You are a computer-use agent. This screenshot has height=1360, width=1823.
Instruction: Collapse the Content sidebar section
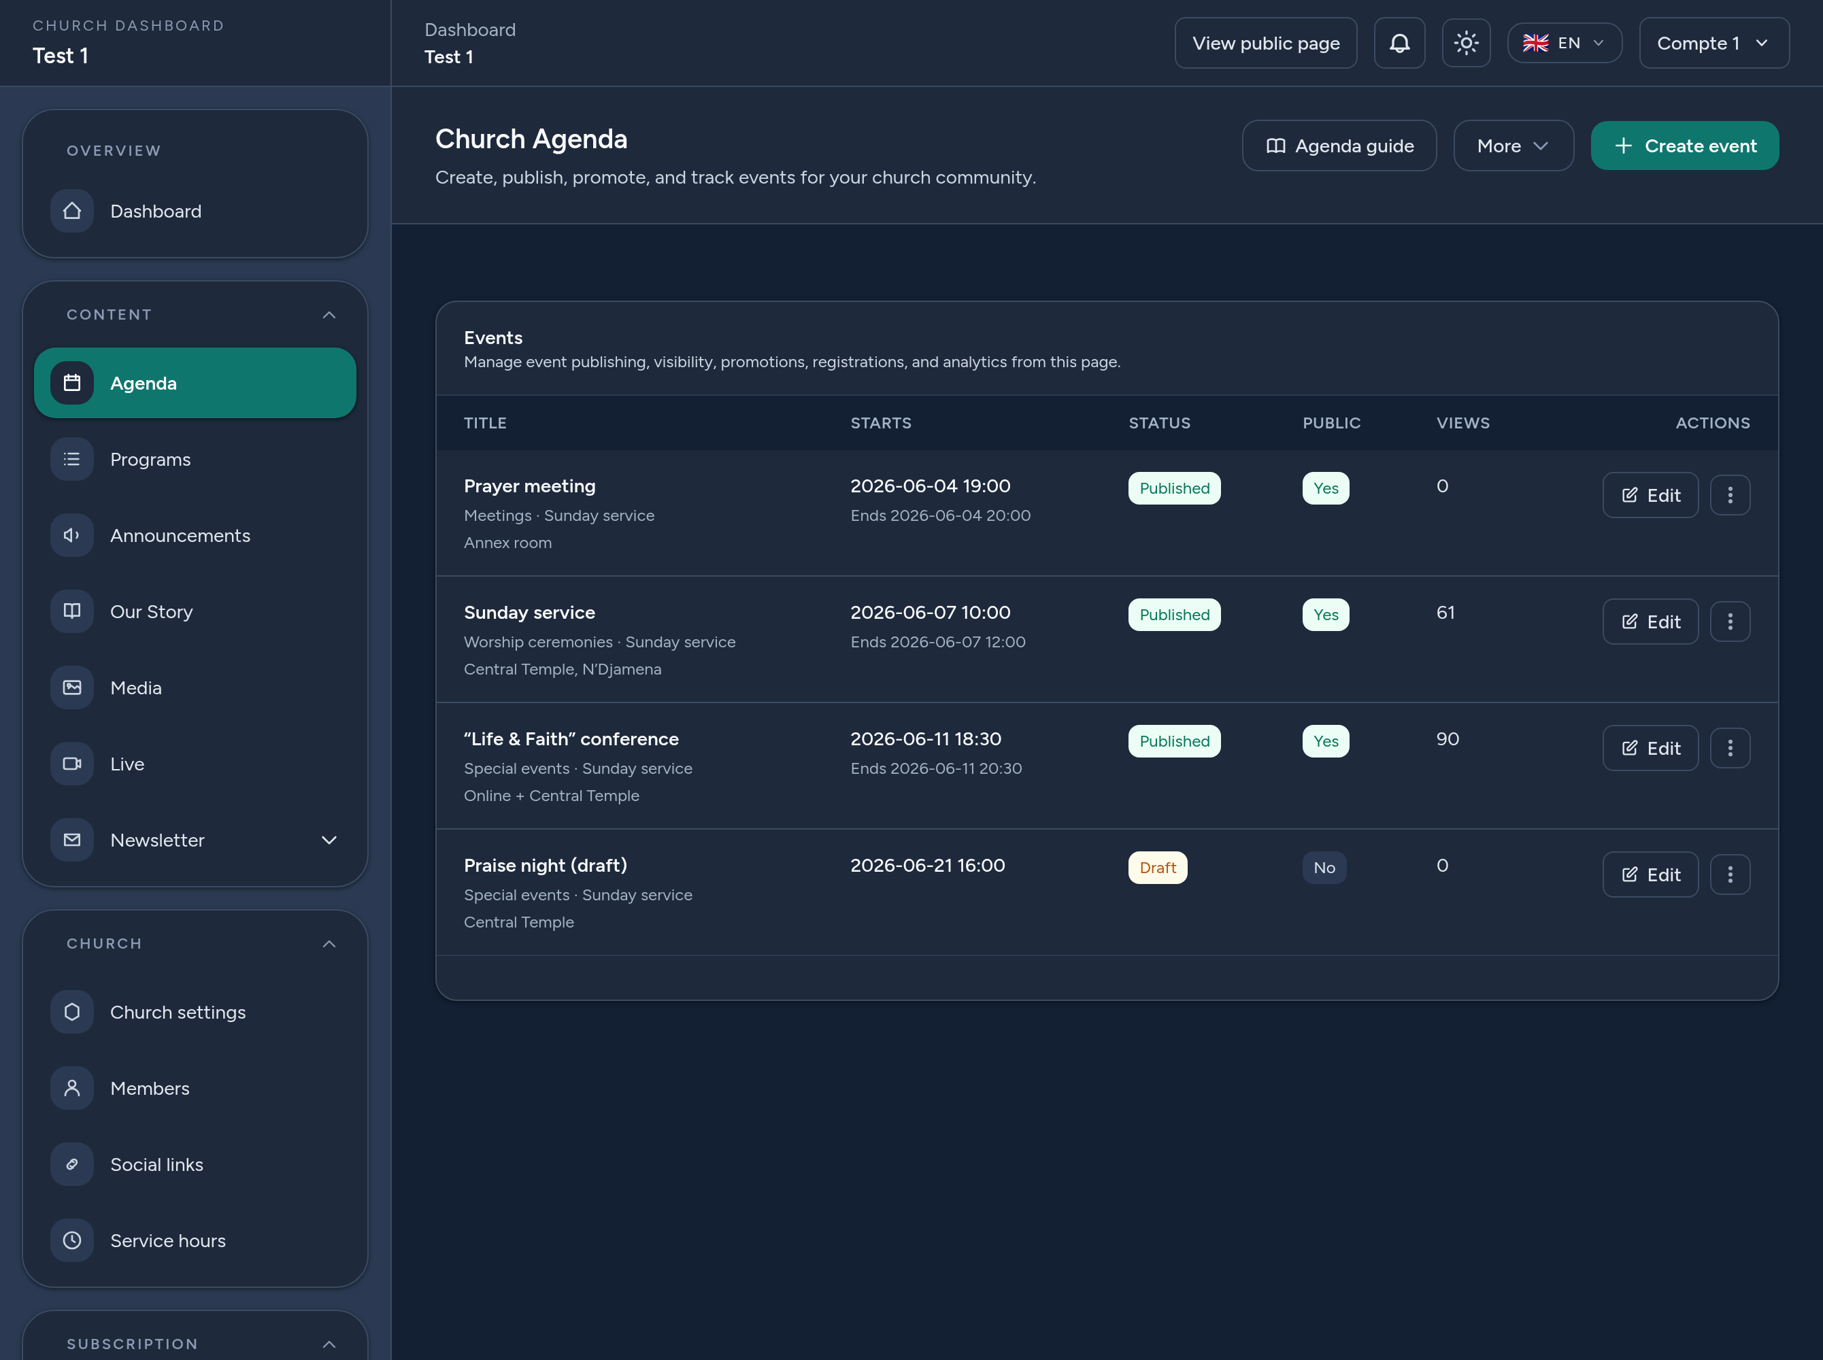tap(329, 314)
